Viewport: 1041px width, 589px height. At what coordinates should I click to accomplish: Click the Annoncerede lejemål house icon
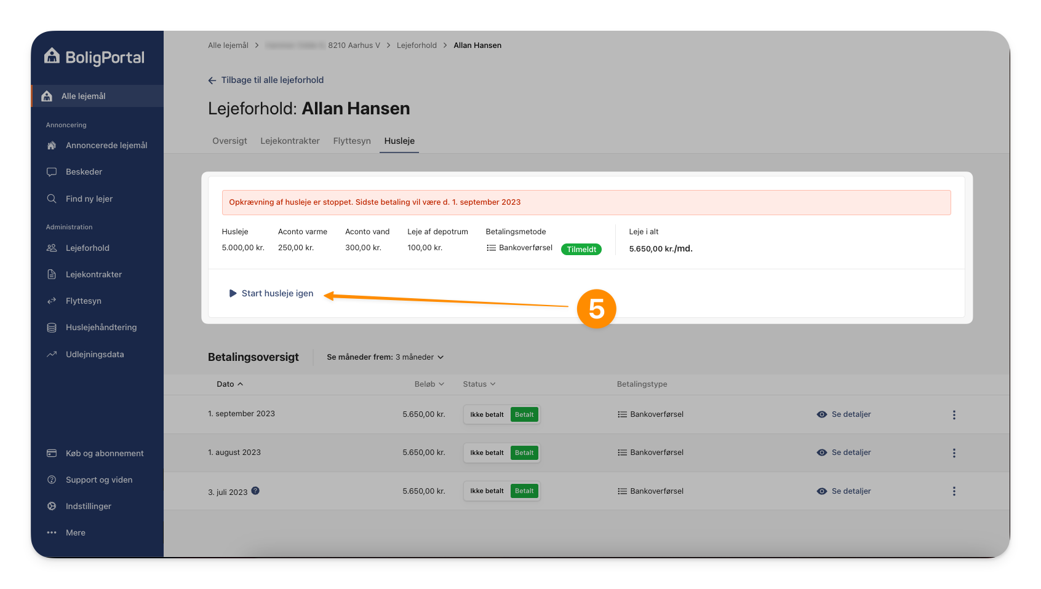(x=52, y=146)
